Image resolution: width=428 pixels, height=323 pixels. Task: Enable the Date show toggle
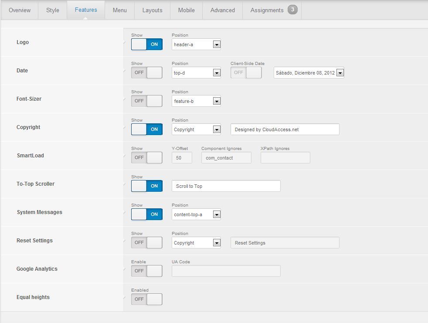click(147, 73)
